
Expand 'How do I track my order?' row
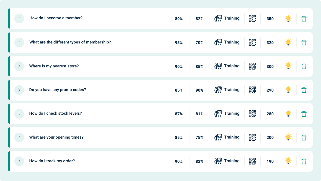point(19,161)
